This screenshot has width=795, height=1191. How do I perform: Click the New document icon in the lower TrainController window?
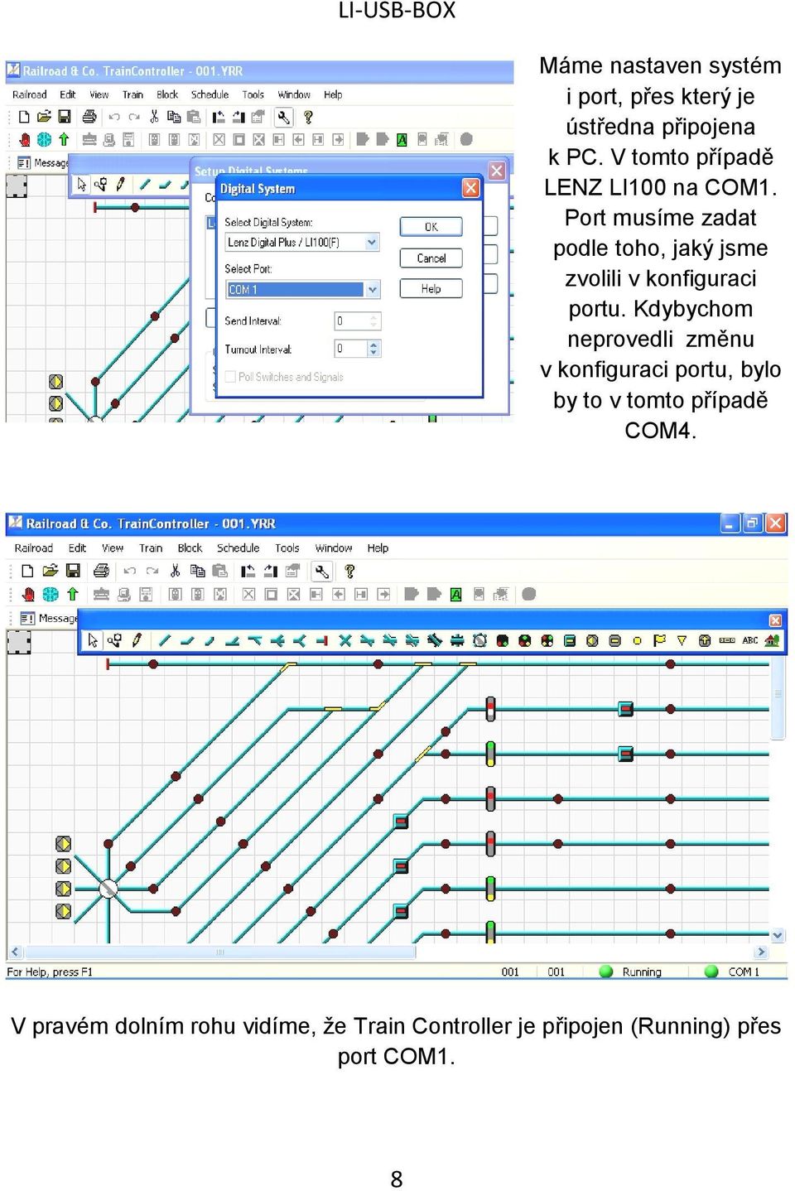click(x=27, y=571)
